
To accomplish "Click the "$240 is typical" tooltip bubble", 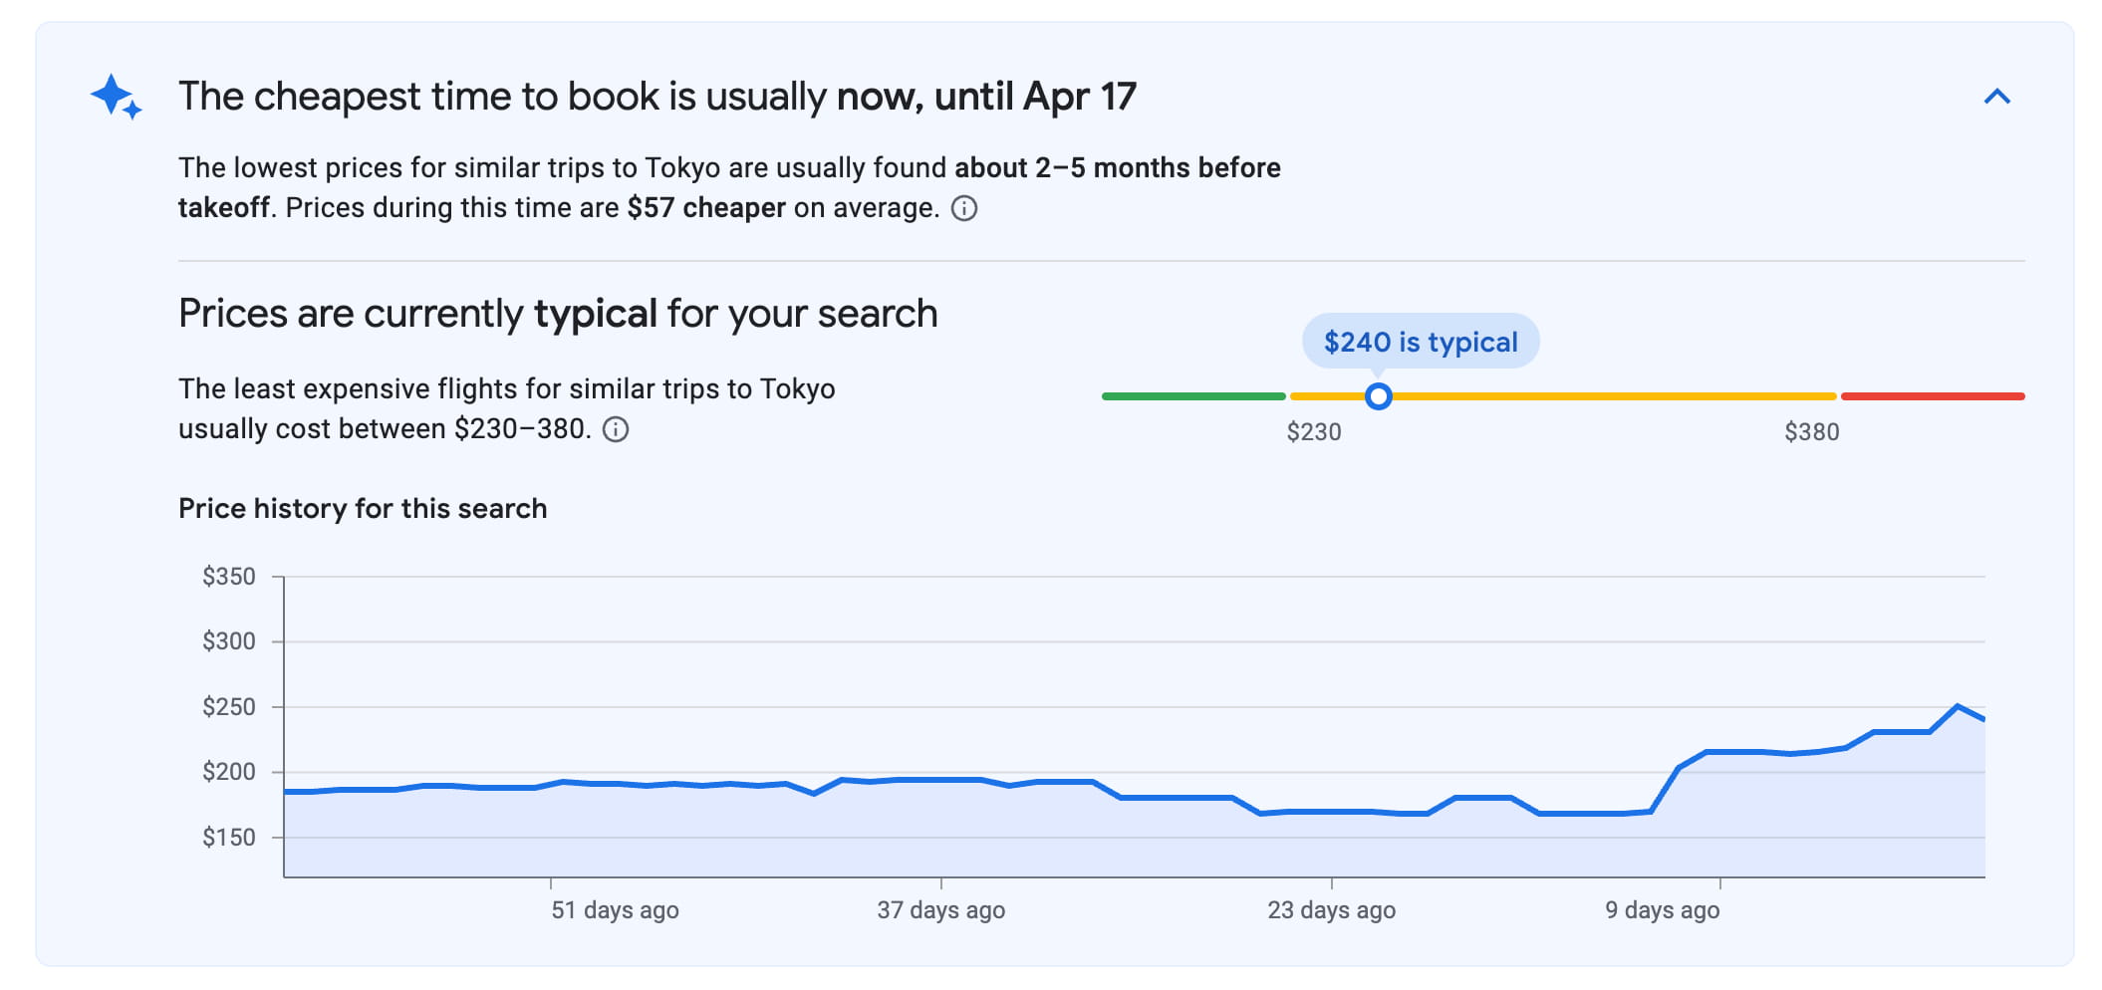I will [1420, 342].
